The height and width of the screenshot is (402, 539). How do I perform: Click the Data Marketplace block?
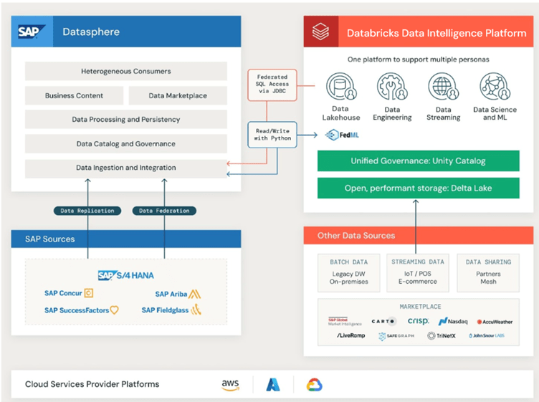pyautogui.click(x=178, y=95)
